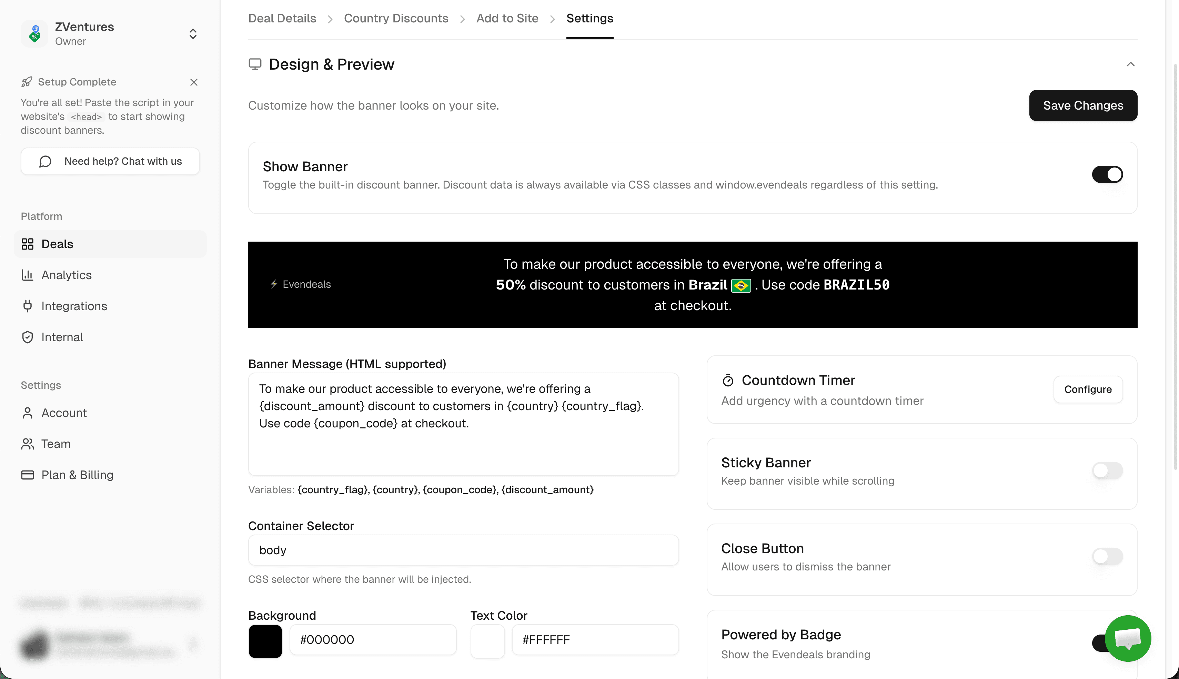
Task: Select the Internal shield icon
Action: (28, 337)
